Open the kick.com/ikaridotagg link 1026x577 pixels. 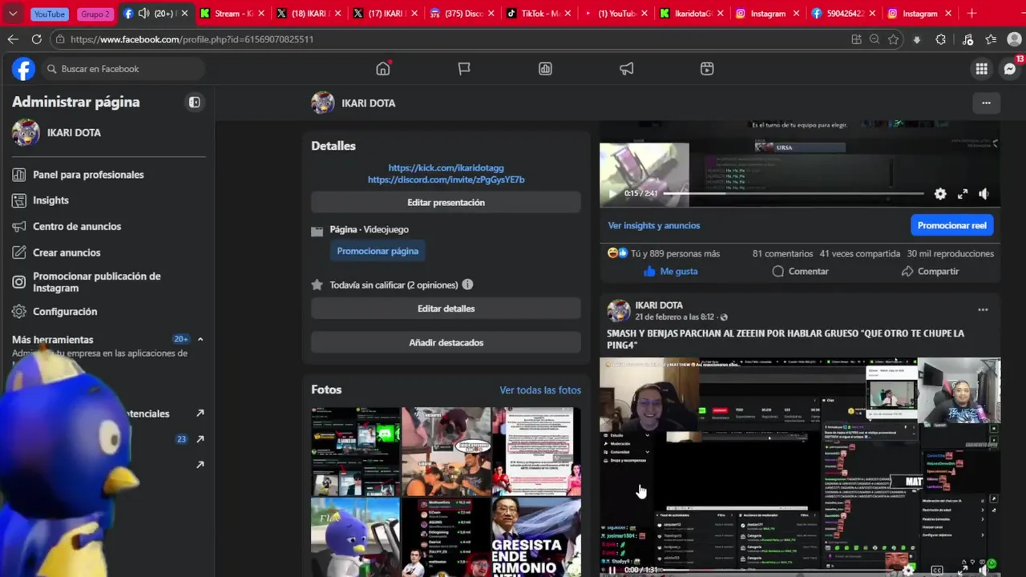pyautogui.click(x=446, y=168)
